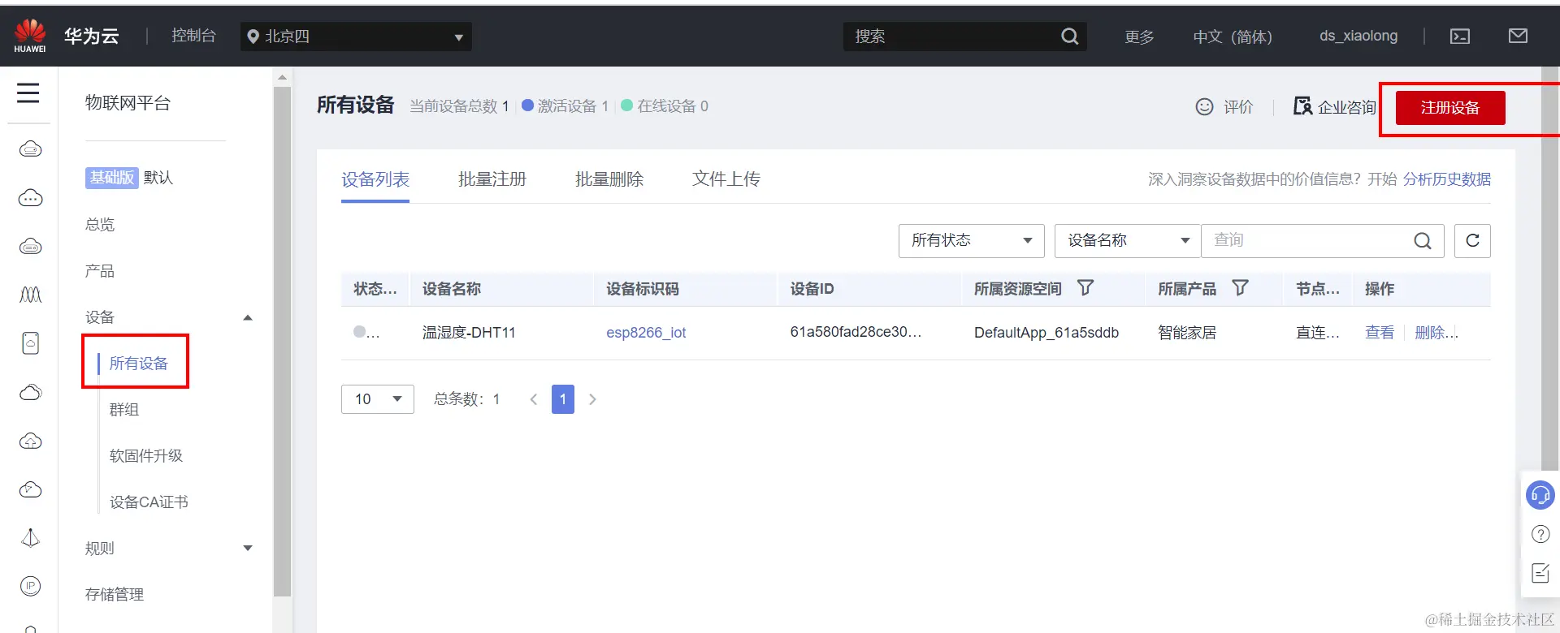Click the search magnifier in top bar
The image size is (1560, 633).
[x=1070, y=37]
